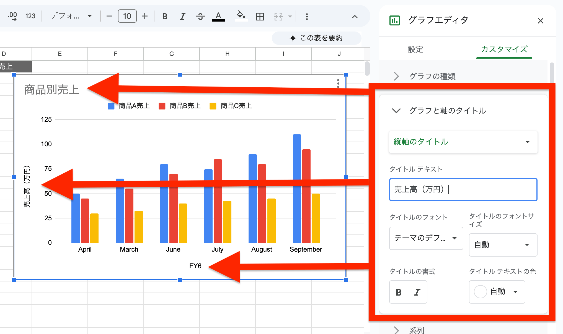Open the text color tool
Viewport: 563px width, 334px height.
point(218,16)
